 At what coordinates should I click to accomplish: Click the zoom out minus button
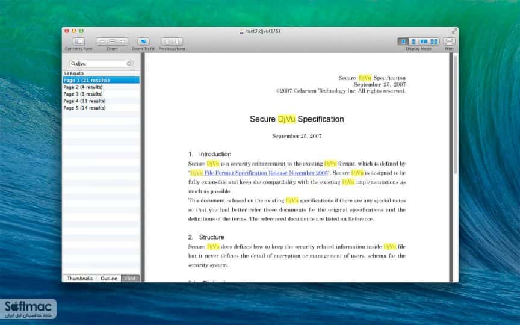tap(102, 42)
